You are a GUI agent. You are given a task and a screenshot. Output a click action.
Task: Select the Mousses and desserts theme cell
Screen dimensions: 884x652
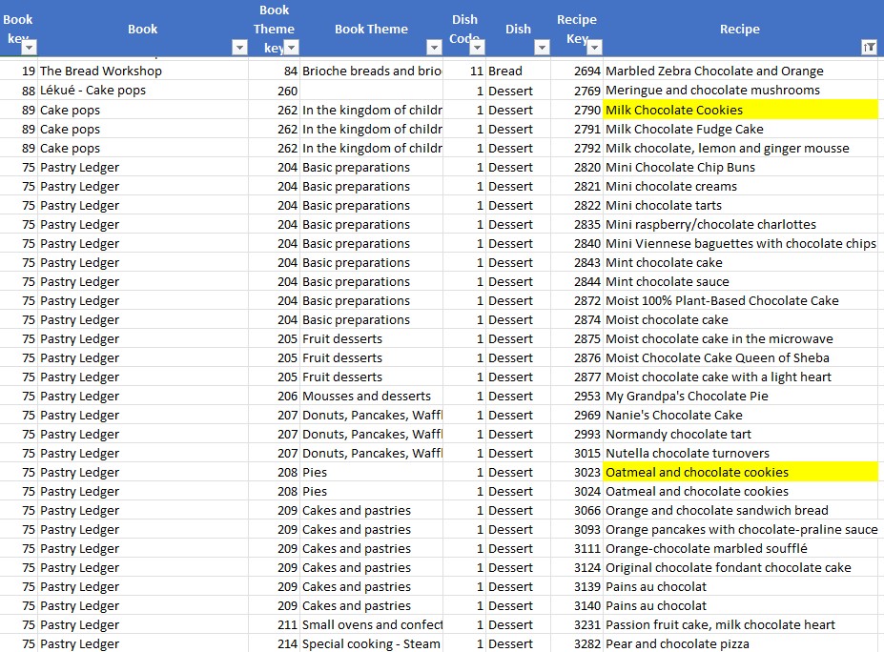(x=366, y=396)
